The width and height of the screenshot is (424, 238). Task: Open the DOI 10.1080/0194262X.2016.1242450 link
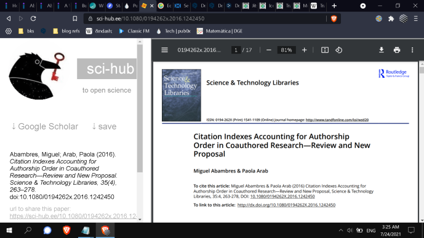(x=282, y=196)
